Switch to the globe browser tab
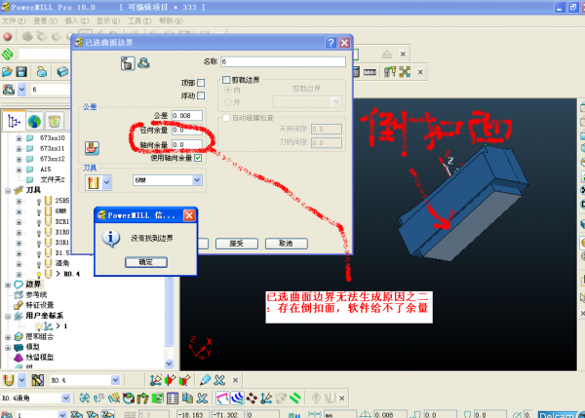This screenshot has width=585, height=418. click(34, 121)
